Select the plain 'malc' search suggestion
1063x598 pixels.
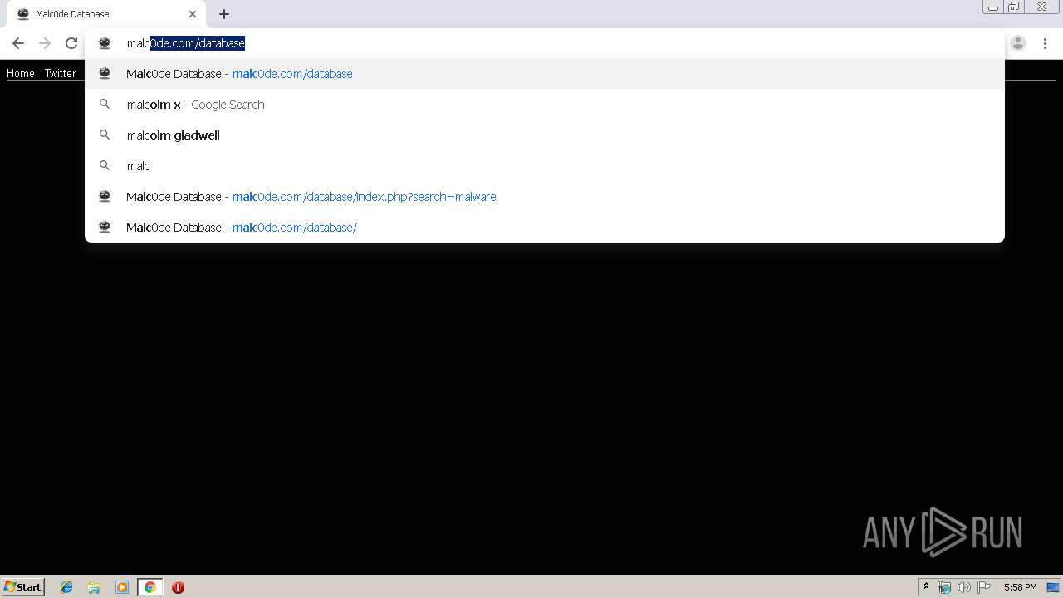point(545,166)
